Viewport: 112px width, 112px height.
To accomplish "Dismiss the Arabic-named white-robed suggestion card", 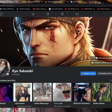I will [68, 86].
